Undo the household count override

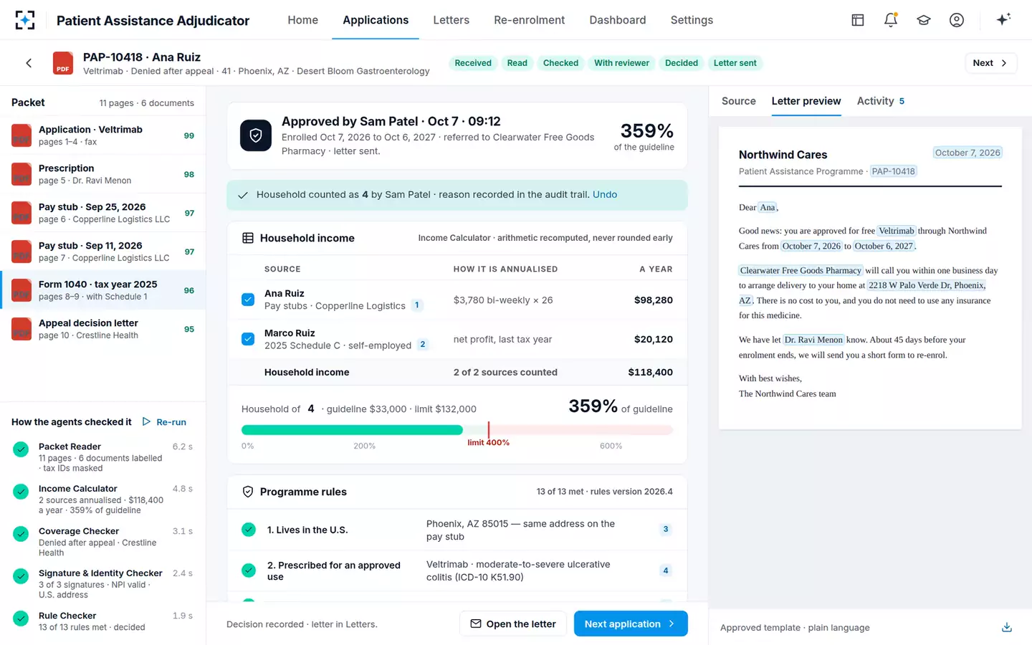pos(605,195)
